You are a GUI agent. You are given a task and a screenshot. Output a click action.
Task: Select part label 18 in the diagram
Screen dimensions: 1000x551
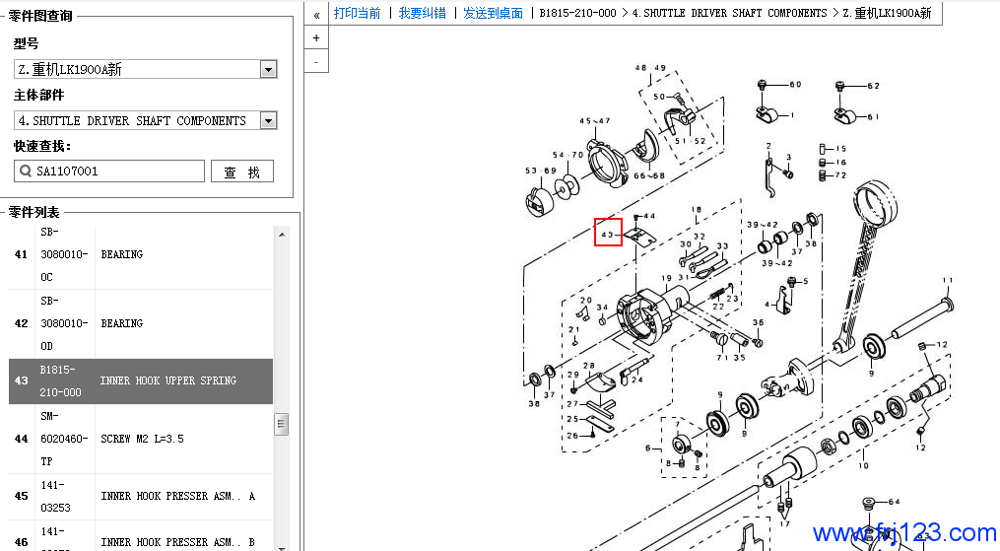click(x=696, y=210)
